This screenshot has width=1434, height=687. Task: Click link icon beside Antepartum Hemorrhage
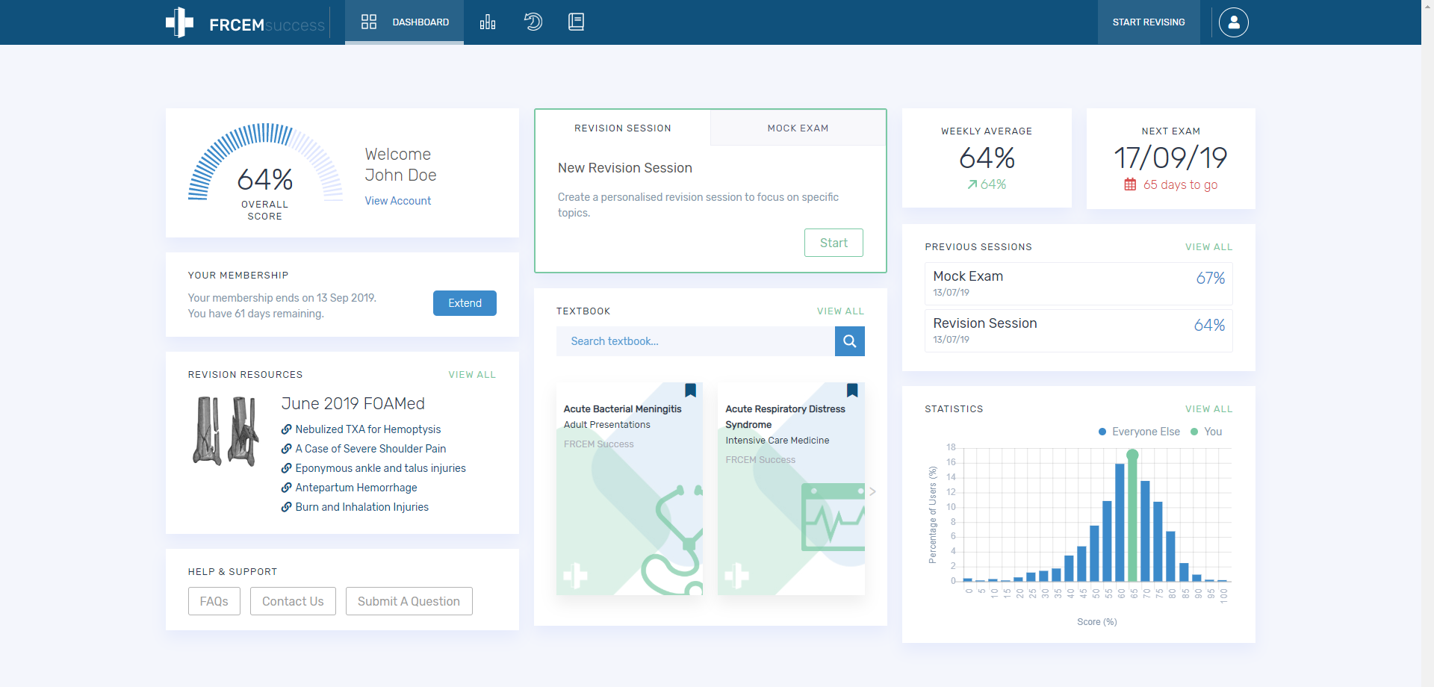(286, 488)
